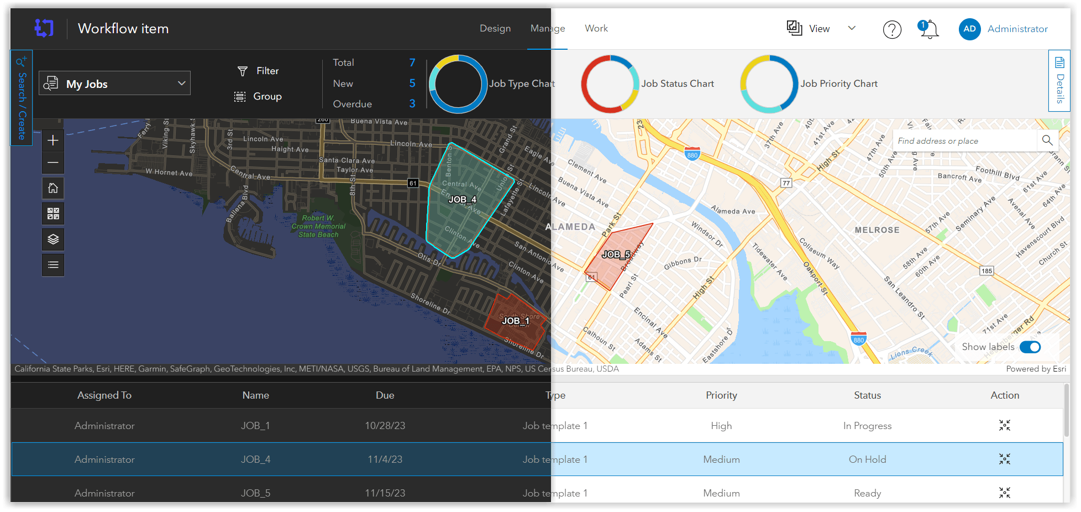Sort by the Due column header
Image resolution: width=1081 pixels, height=512 pixels.
(385, 395)
